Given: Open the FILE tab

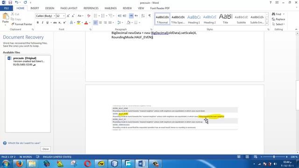Looking at the screenshot, I should 6,8.
